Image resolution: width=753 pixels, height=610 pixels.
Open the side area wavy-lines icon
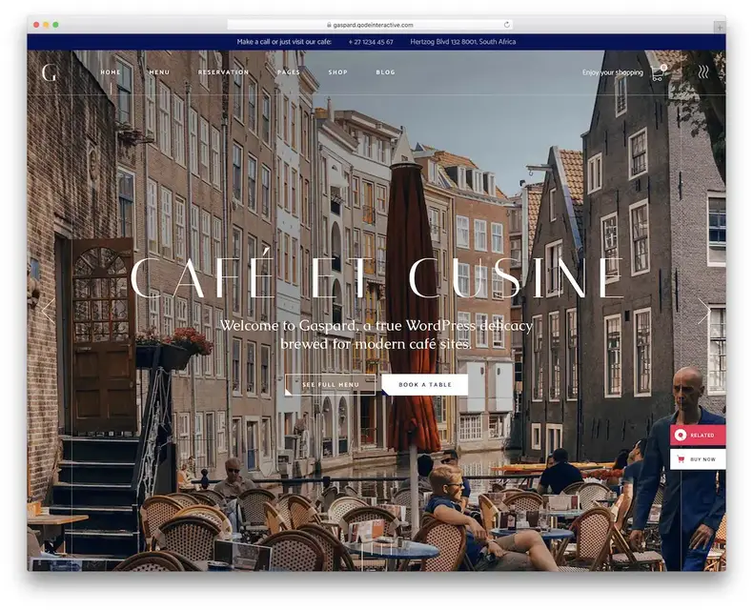[703, 72]
